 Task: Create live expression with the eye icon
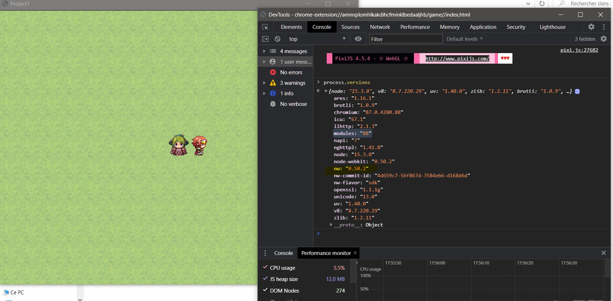[x=358, y=39]
